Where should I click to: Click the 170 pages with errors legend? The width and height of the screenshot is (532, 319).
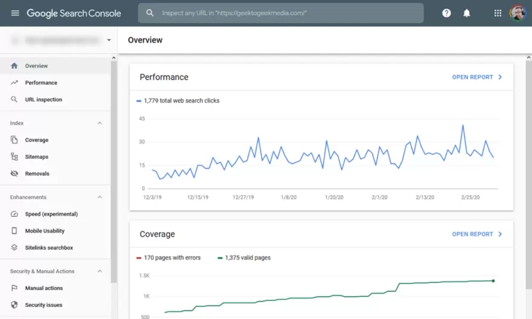168,258
